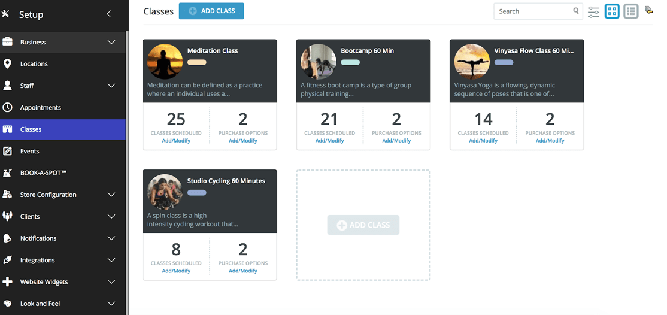
Task: Click the Search input field
Action: click(538, 11)
